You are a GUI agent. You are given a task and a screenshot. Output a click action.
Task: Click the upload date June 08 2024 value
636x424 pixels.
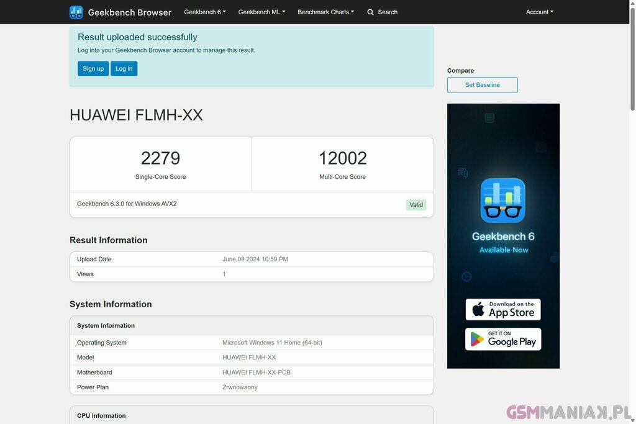click(255, 259)
